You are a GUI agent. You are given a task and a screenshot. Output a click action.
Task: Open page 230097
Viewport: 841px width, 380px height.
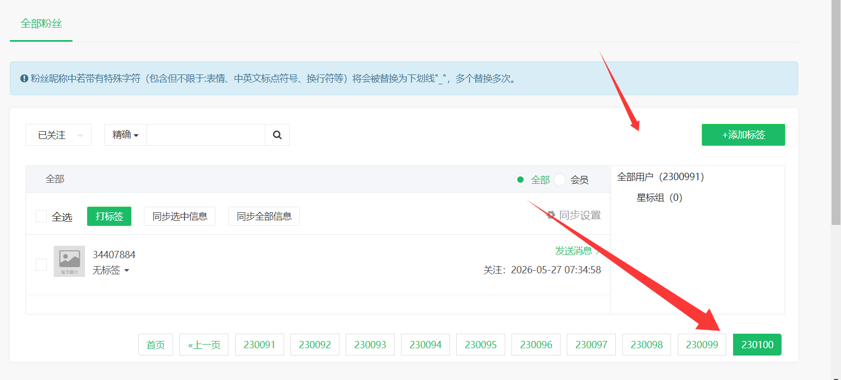[591, 345]
